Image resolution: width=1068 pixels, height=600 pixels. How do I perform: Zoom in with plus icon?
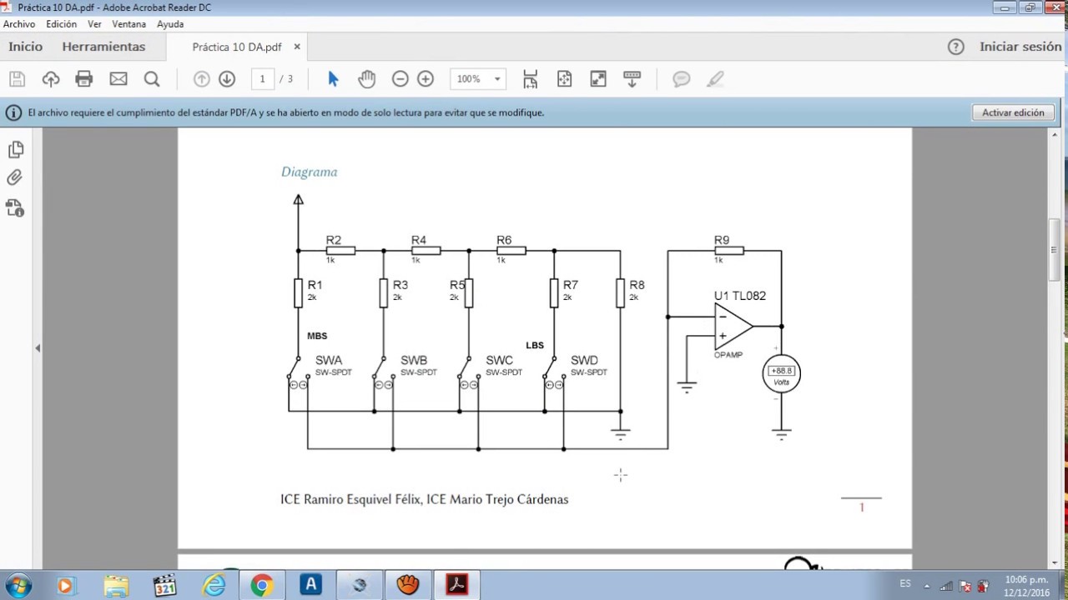tap(426, 79)
